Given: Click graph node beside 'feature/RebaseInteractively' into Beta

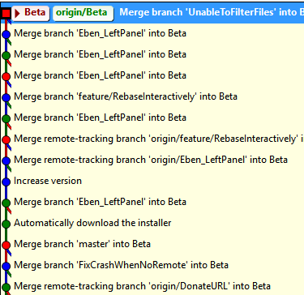Looking at the screenshot, I should point(6,97).
